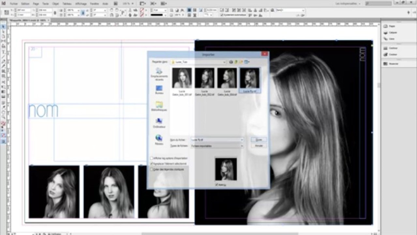Go back with Importer dialog back icon
The height and width of the screenshot is (235, 417).
coord(231,62)
